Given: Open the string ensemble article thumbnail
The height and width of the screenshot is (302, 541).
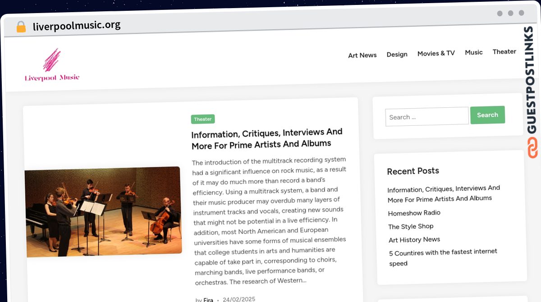Looking at the screenshot, I should 103,212.
